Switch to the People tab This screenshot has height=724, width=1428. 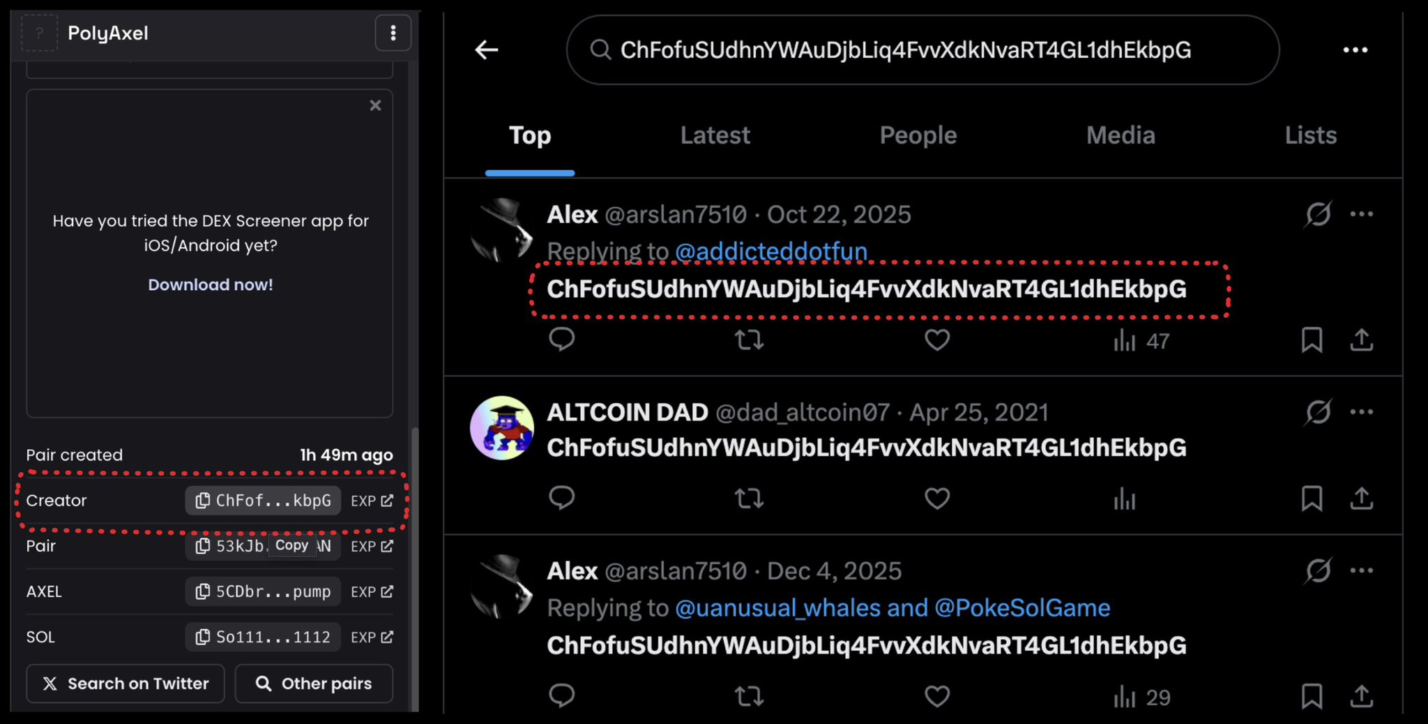click(918, 135)
